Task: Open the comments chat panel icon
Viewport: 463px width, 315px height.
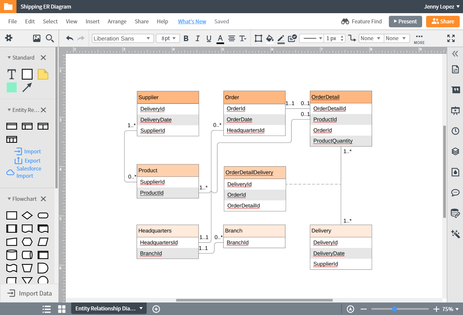Action: [x=455, y=193]
